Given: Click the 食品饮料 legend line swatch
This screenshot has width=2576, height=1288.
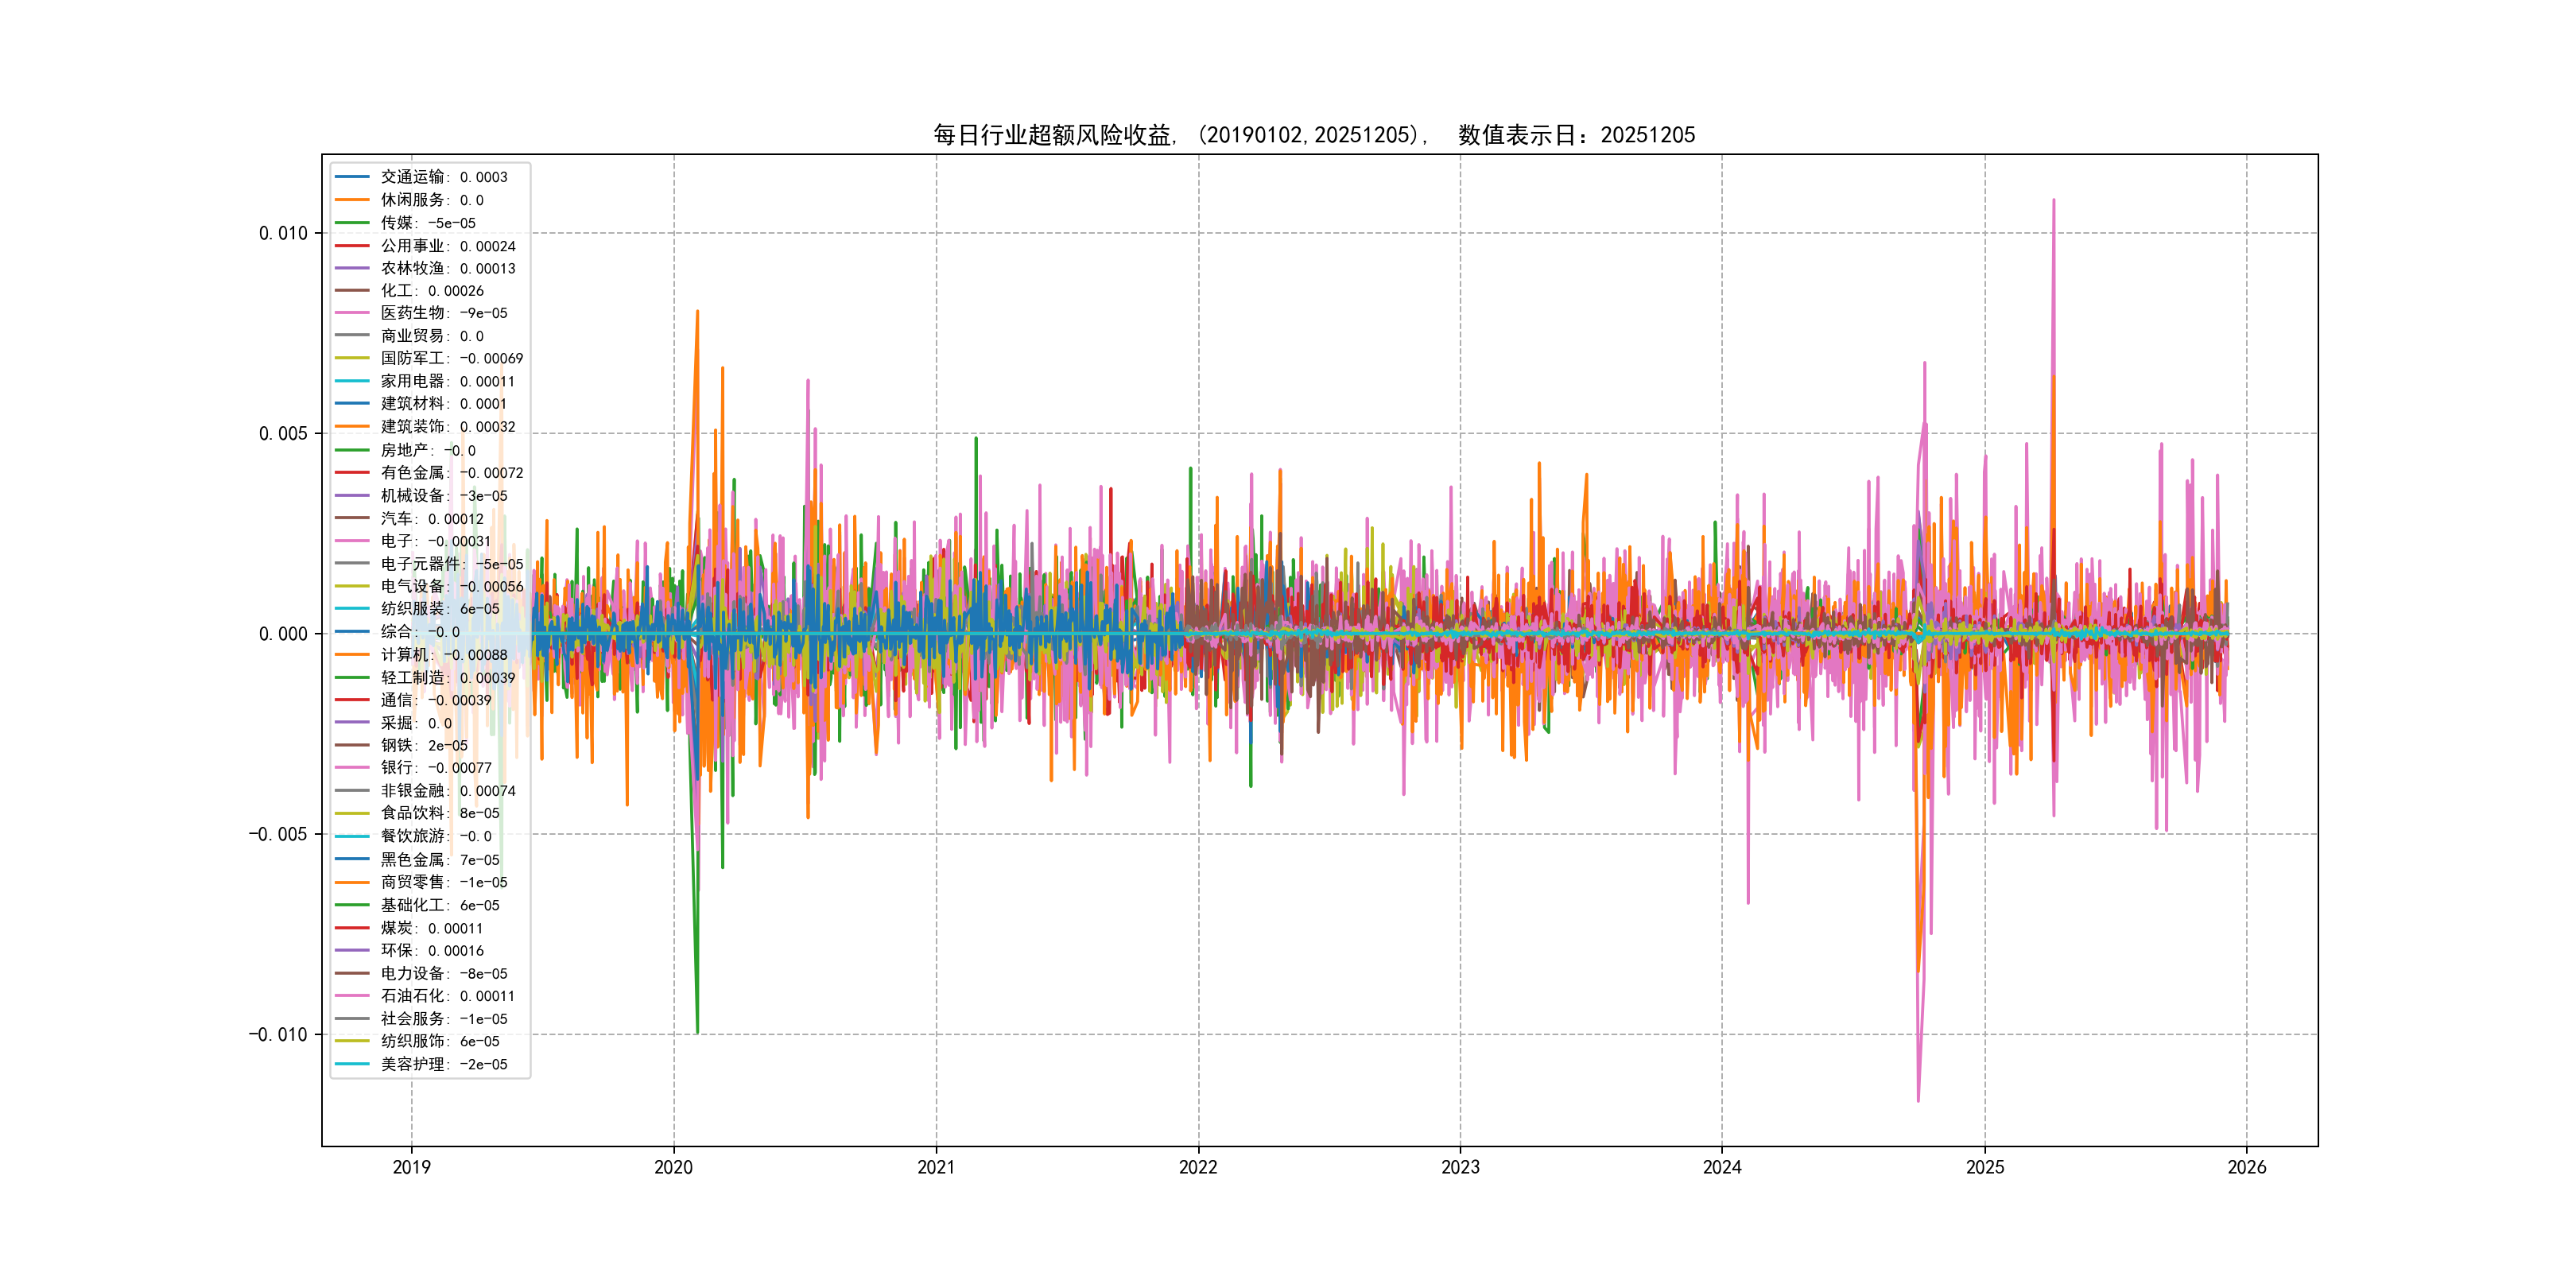Looking at the screenshot, I should pyautogui.click(x=352, y=813).
